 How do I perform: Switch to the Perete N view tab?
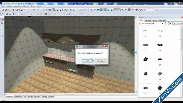pyautogui.click(x=30, y=97)
